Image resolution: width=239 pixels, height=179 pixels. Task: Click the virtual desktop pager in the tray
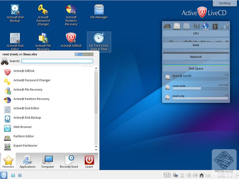point(167,175)
